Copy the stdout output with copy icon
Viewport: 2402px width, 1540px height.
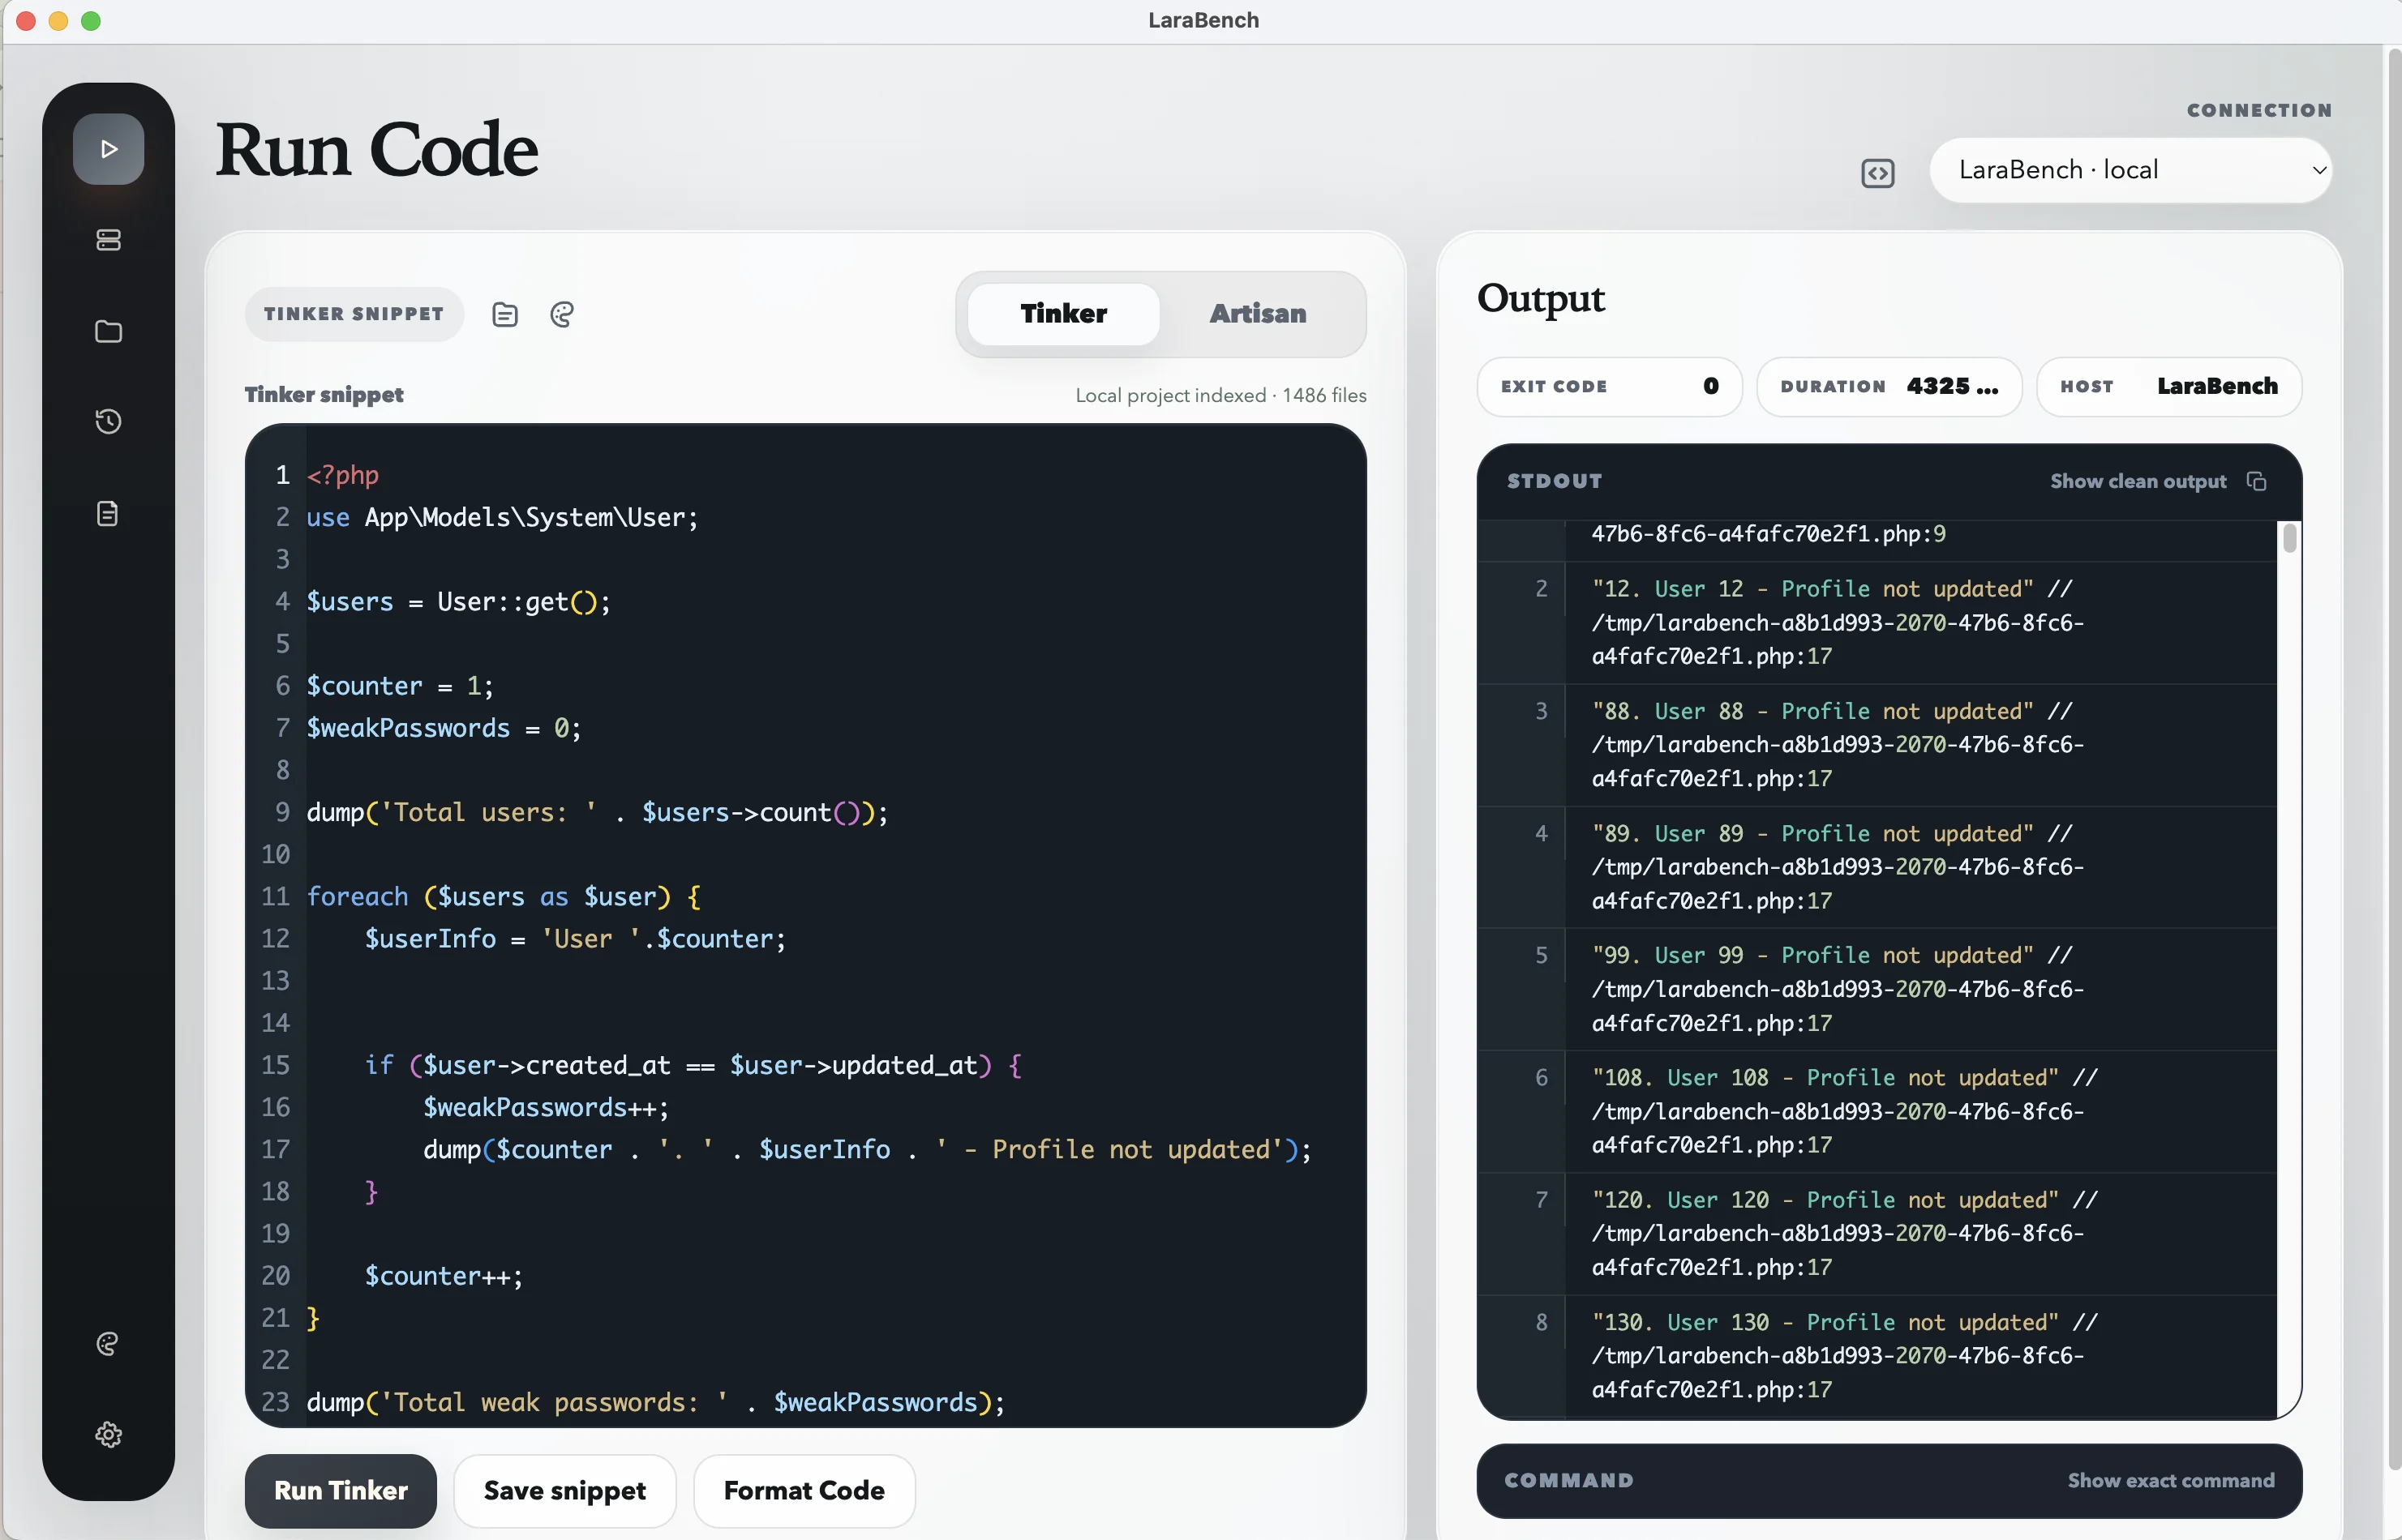(2256, 481)
